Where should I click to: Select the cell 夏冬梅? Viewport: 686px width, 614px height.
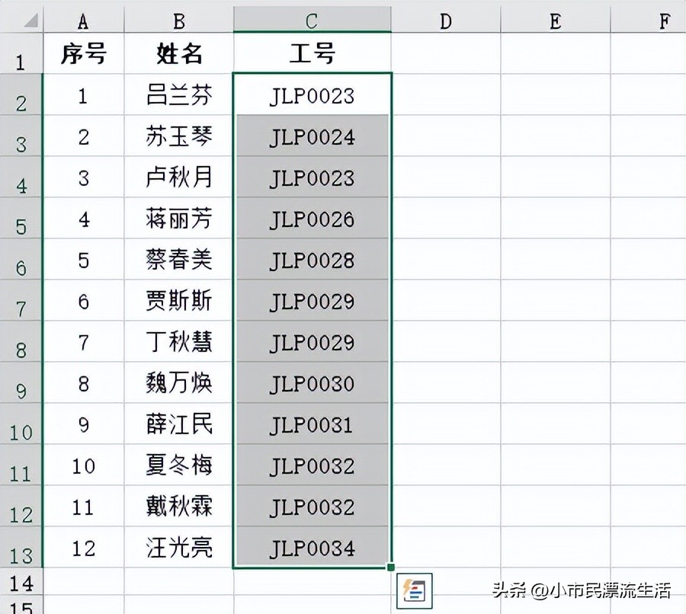point(179,465)
